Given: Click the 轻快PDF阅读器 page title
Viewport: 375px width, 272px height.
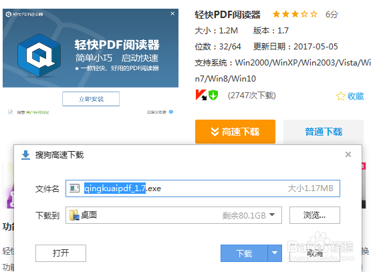Looking at the screenshot, I should [227, 15].
